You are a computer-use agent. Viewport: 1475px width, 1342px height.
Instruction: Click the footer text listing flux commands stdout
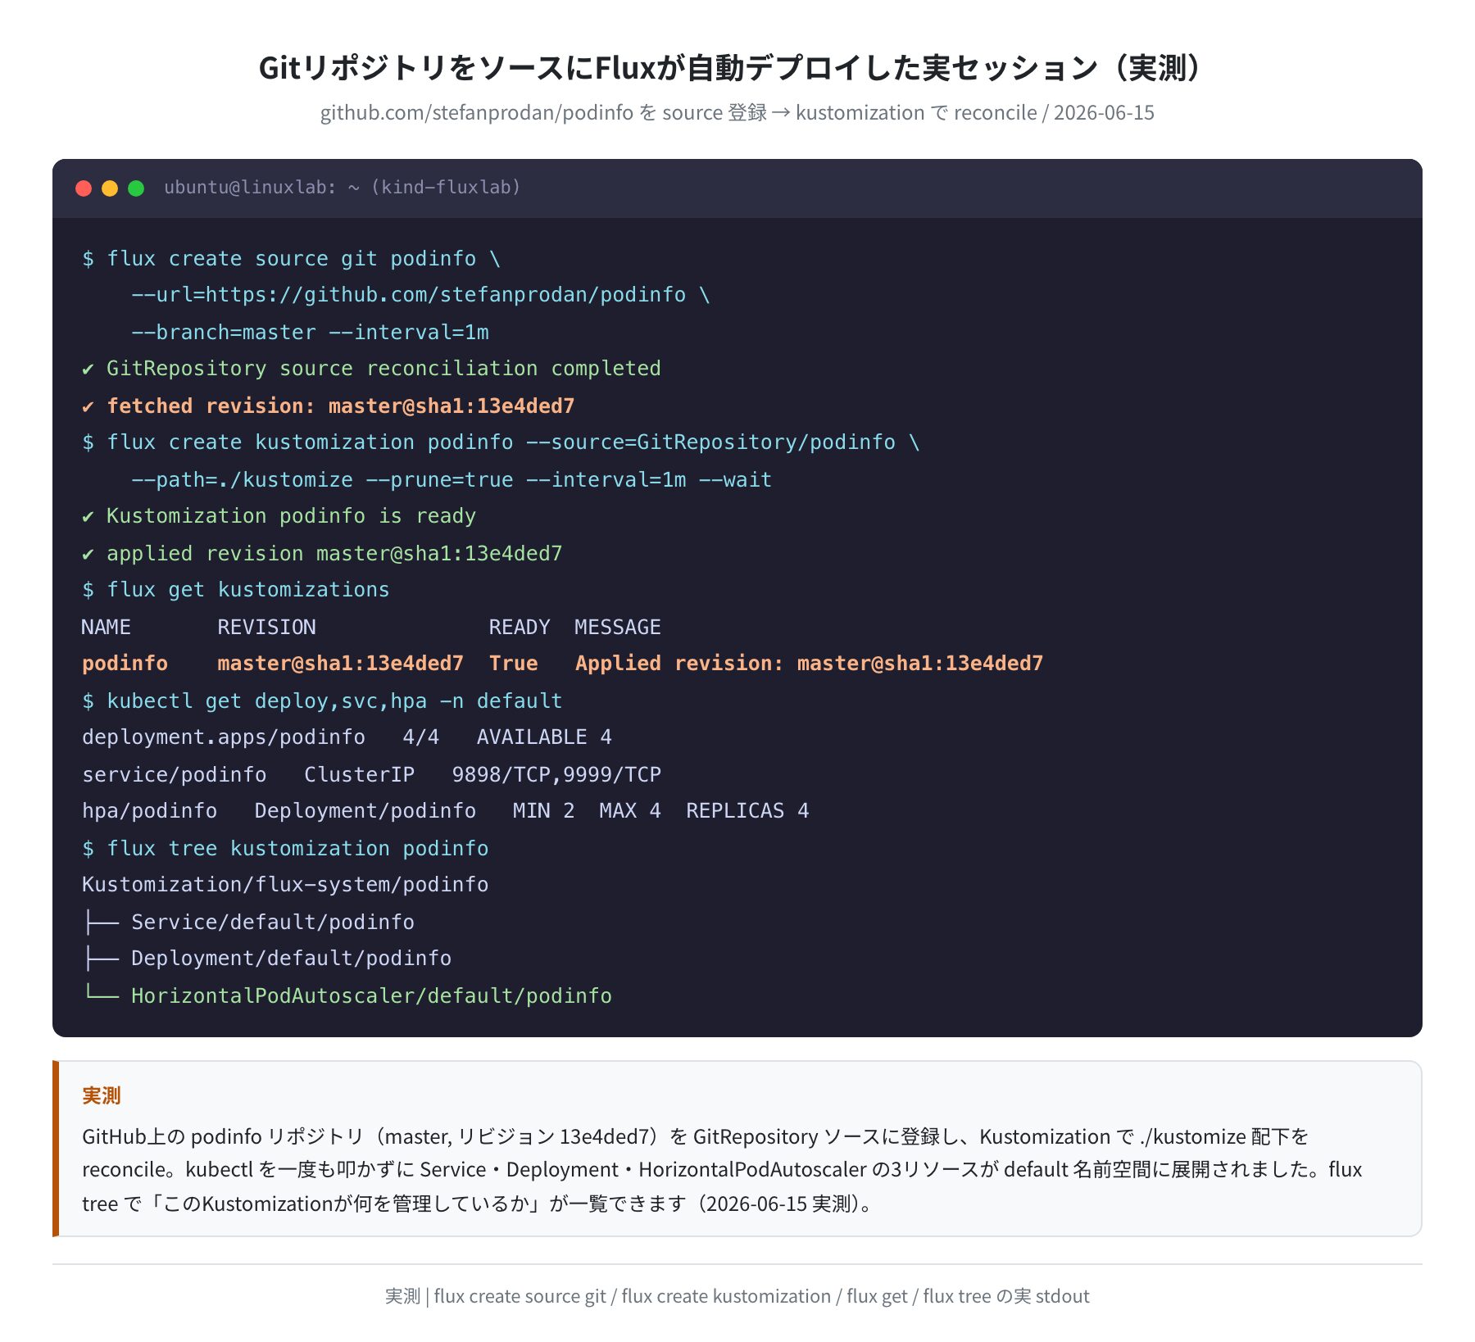(737, 1296)
